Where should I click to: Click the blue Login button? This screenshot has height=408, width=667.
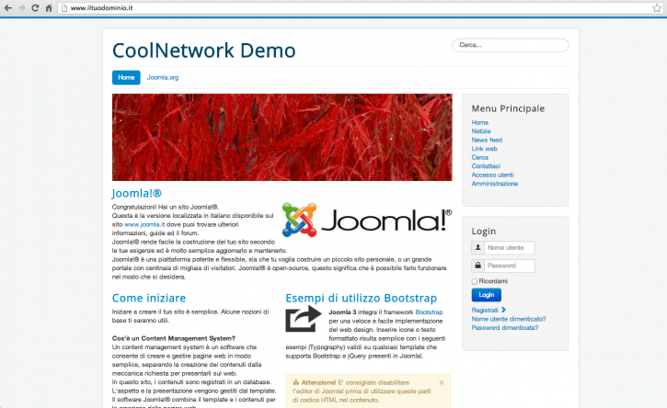pos(486,295)
